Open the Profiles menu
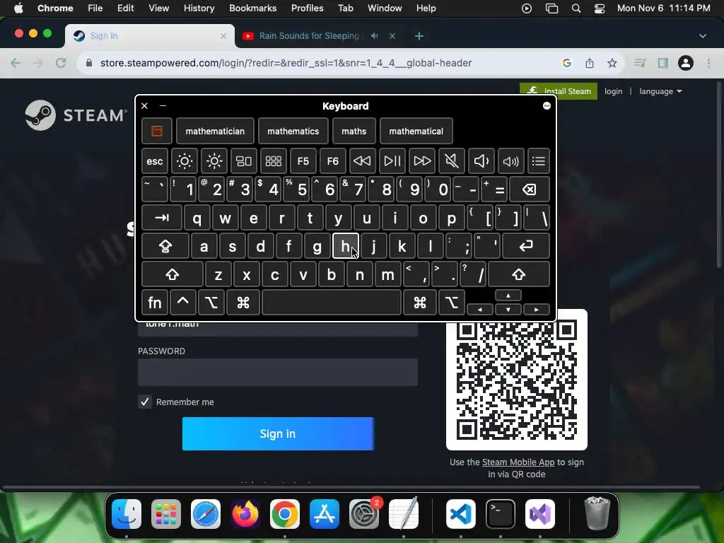 [307, 8]
